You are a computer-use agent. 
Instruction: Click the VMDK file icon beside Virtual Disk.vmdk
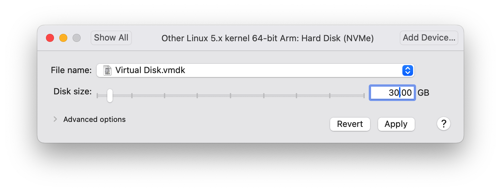pos(107,70)
